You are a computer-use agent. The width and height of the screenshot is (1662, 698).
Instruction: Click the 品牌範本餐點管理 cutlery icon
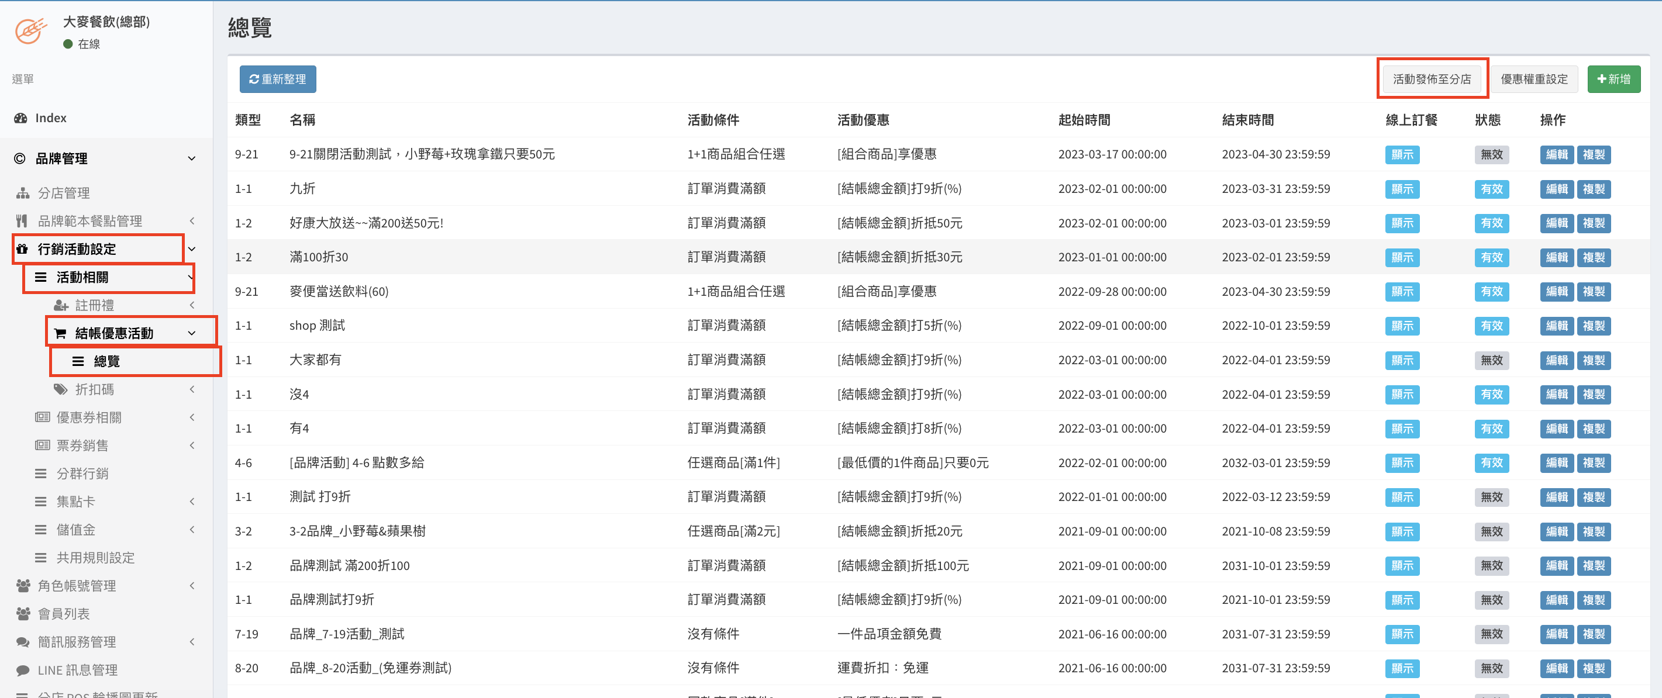[22, 222]
